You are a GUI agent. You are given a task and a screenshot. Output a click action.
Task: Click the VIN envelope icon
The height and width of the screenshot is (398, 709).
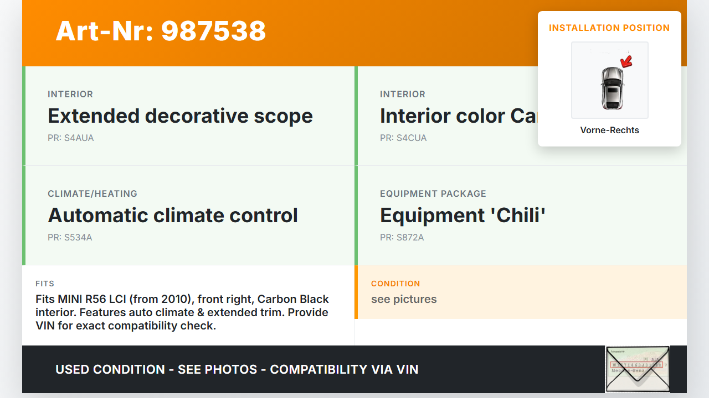(637, 369)
